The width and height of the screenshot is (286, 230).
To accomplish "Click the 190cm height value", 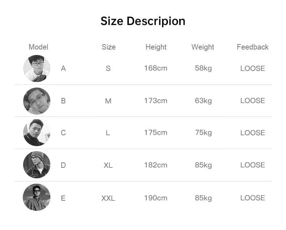I will tap(156, 198).
